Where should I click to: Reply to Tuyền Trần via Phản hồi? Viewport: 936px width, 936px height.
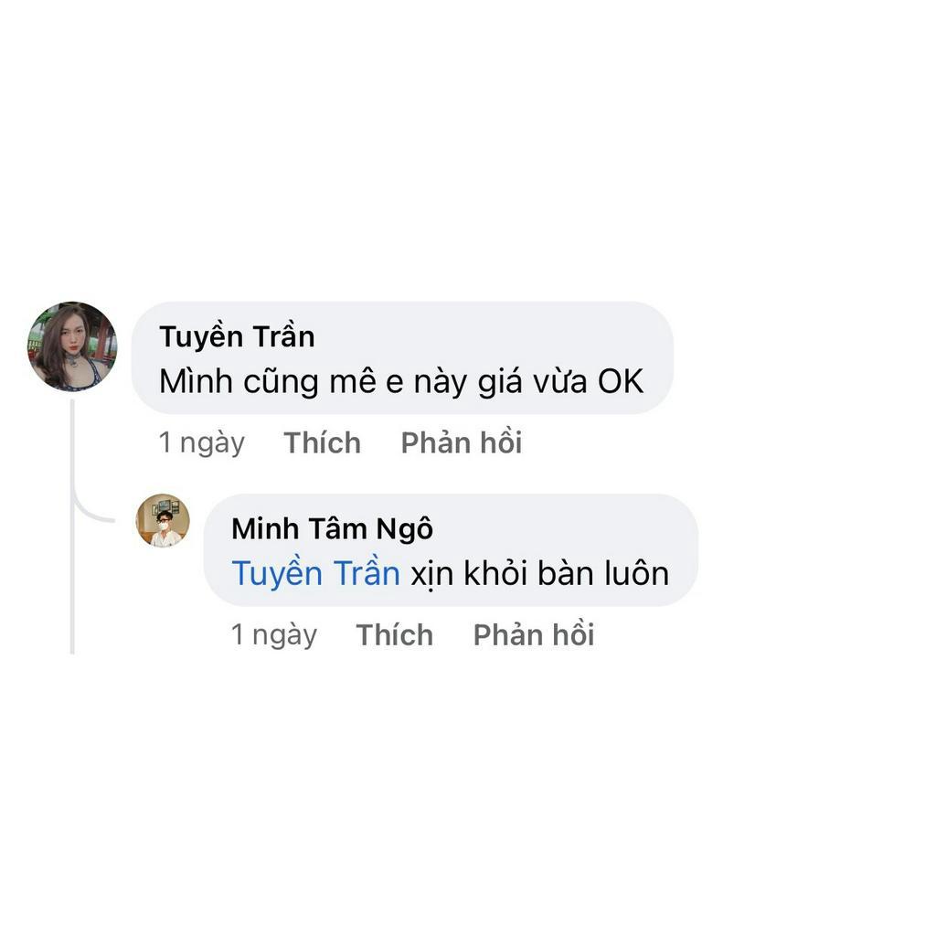click(461, 443)
